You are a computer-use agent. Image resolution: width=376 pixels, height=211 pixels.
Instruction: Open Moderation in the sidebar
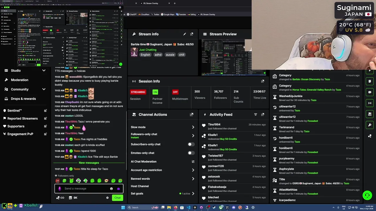tap(19, 80)
